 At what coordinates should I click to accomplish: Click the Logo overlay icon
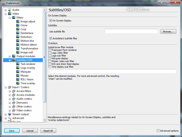18,68
